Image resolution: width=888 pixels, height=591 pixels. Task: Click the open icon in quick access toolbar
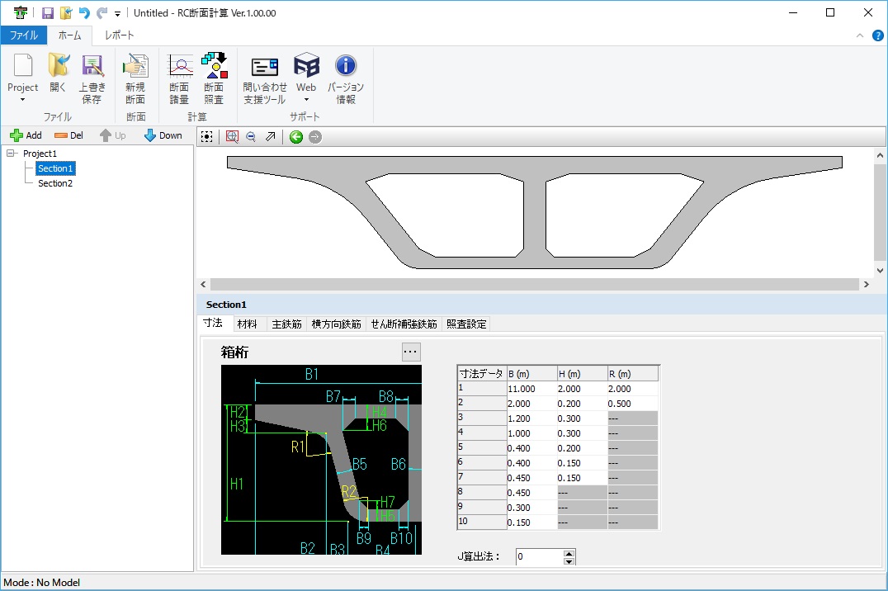pyautogui.click(x=66, y=13)
